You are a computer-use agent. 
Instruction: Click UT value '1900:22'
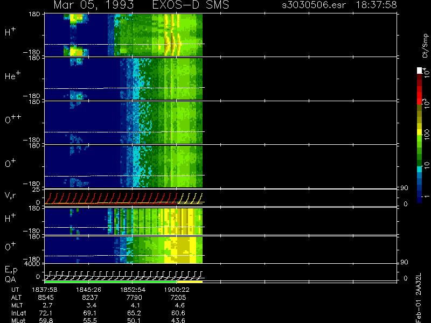tap(177, 290)
